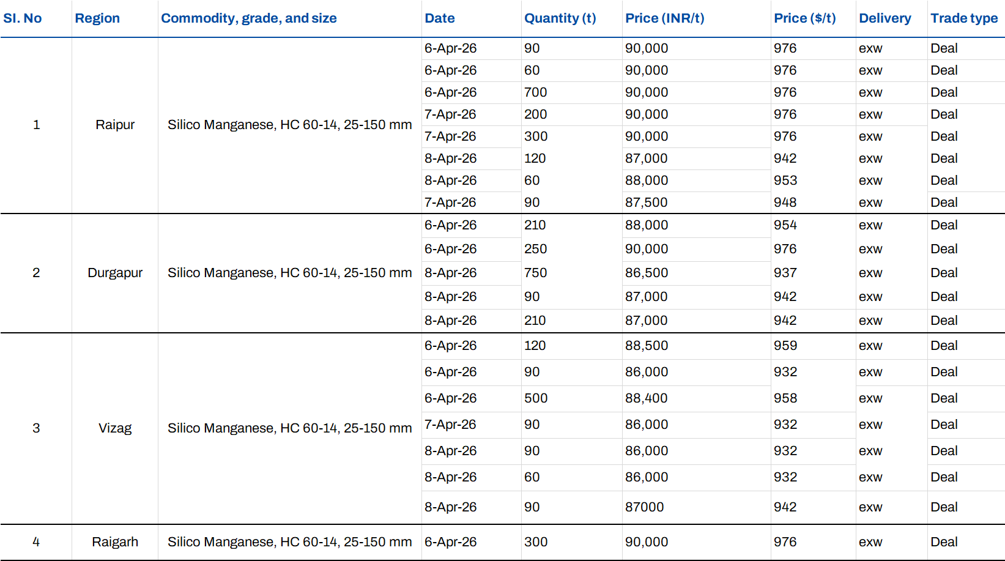1005x561 pixels.
Task: Select the 750 quantity cell
Action: pyautogui.click(x=535, y=273)
